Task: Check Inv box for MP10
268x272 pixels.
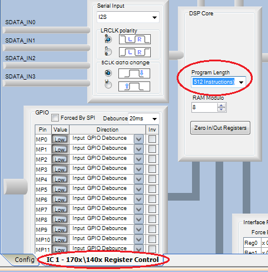Action: tap(152, 239)
